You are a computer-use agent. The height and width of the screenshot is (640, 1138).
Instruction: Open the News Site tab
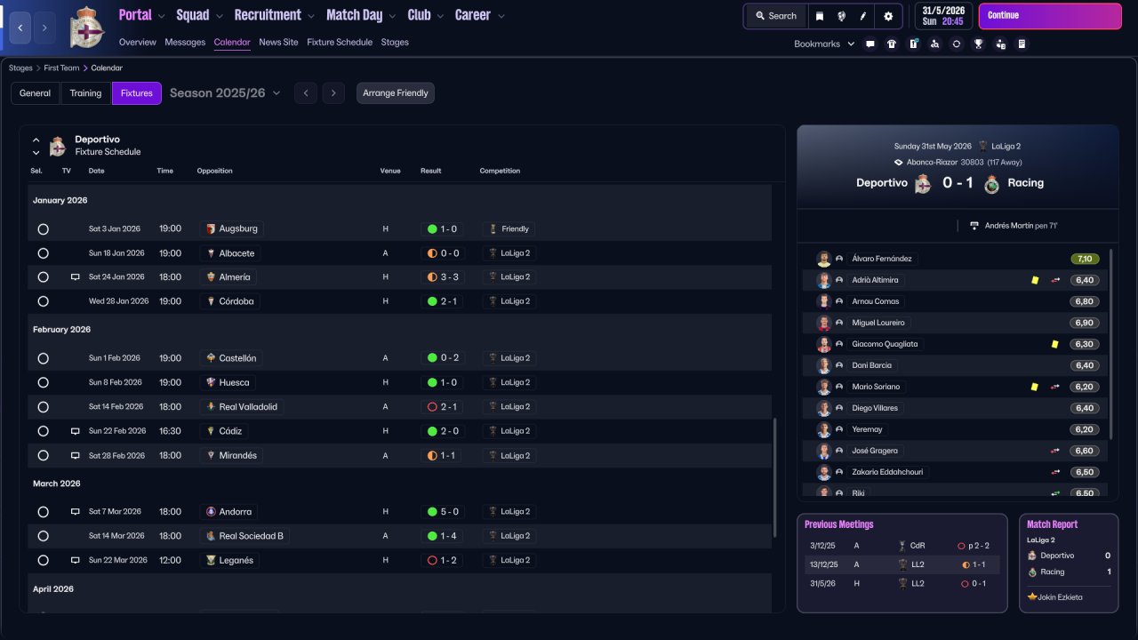[x=278, y=42]
